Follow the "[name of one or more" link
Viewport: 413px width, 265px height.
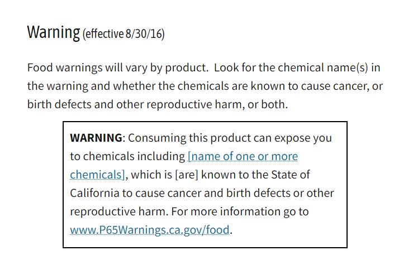coord(243,156)
